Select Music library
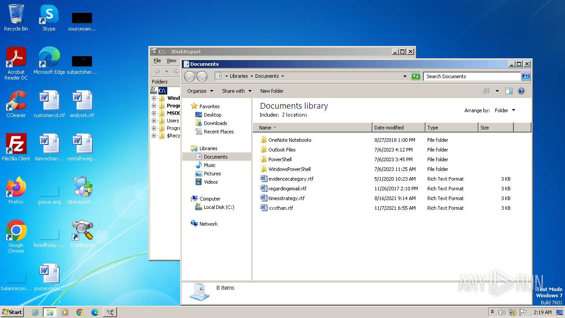Screen dimensions: 565x318 (210, 165)
